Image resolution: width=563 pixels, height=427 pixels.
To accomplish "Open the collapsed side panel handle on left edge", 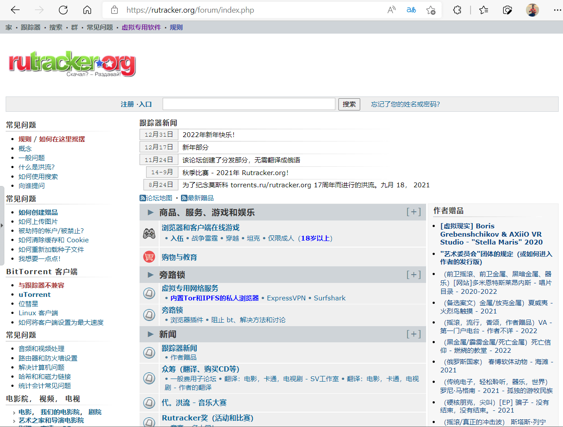I will point(2,225).
